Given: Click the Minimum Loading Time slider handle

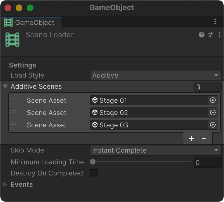Looking at the screenshot, I should click(93, 162).
